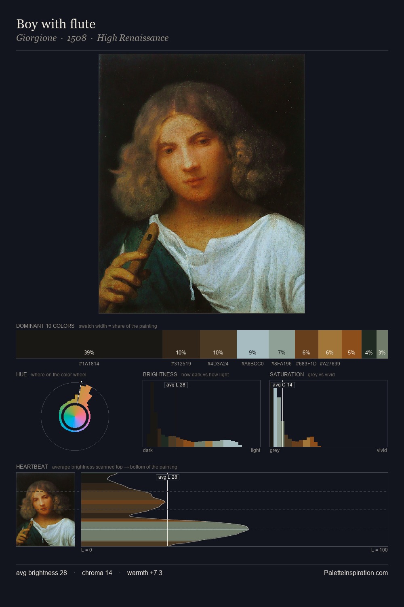Click the L = 100 axis label
This screenshot has width=404, height=607.
[x=379, y=550]
